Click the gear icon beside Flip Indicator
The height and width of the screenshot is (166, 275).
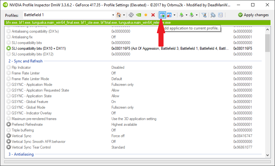(9, 67)
